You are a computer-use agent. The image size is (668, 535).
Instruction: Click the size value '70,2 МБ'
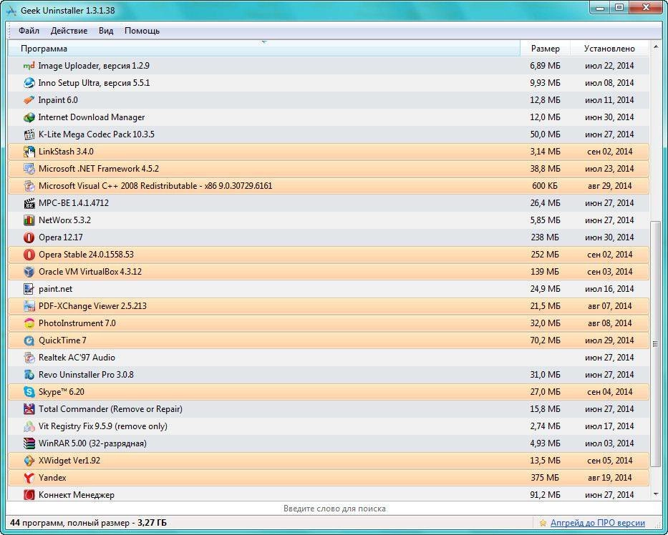546,340
